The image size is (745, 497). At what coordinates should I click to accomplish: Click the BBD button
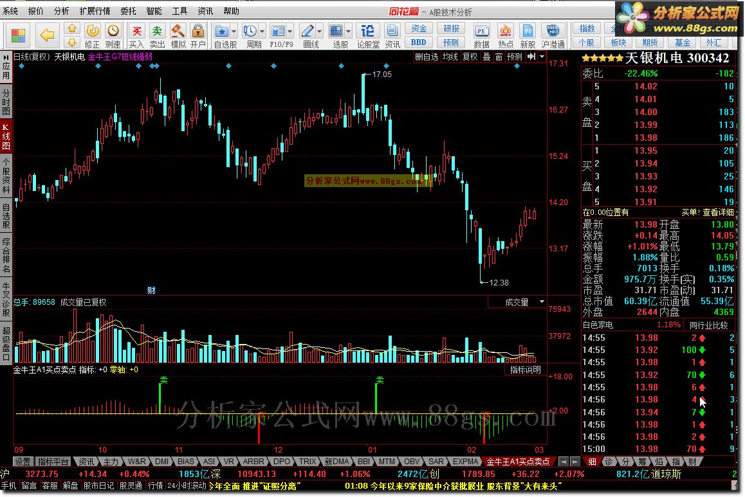click(x=419, y=42)
